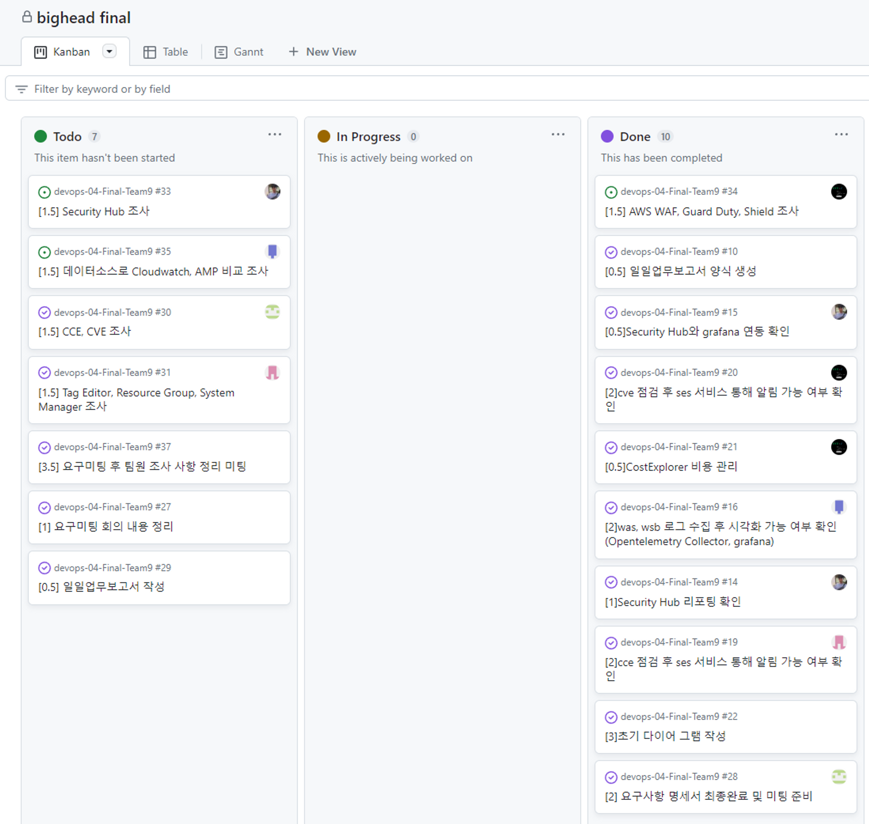Open issue Security Hub 조사 title link
Image resolution: width=869 pixels, height=824 pixels.
point(94,212)
